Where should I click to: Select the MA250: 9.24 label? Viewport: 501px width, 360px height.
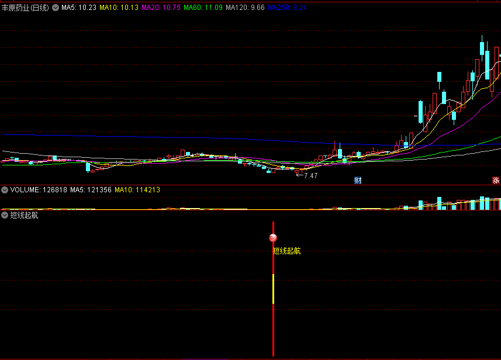click(287, 8)
